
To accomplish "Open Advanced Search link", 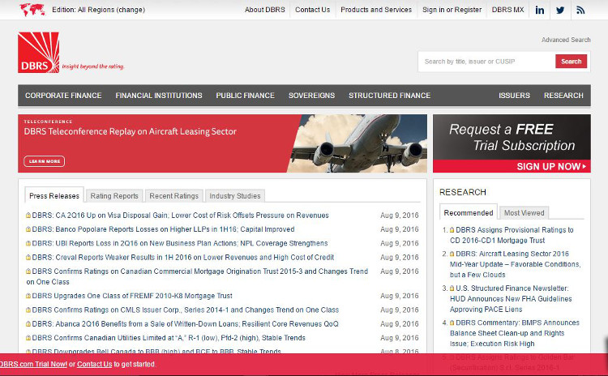I will click(x=566, y=40).
